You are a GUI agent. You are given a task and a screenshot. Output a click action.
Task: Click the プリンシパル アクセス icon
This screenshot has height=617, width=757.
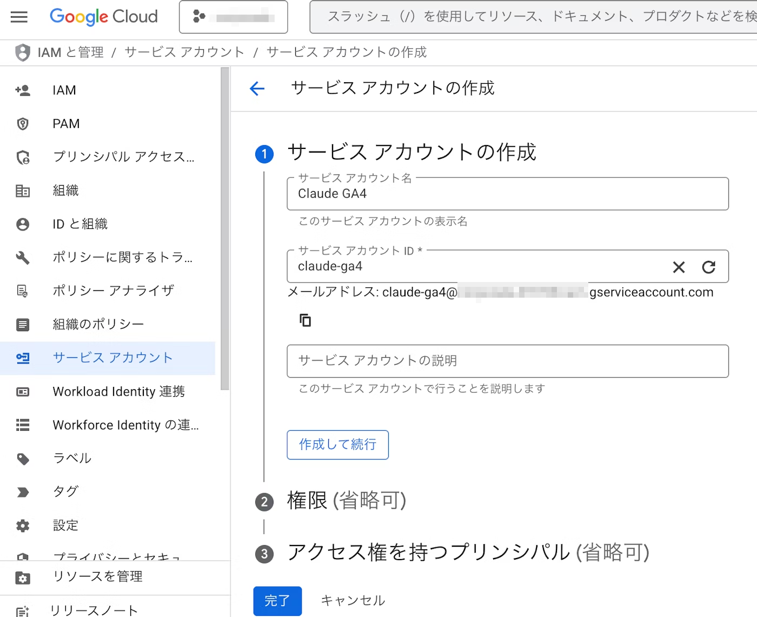[x=23, y=157]
